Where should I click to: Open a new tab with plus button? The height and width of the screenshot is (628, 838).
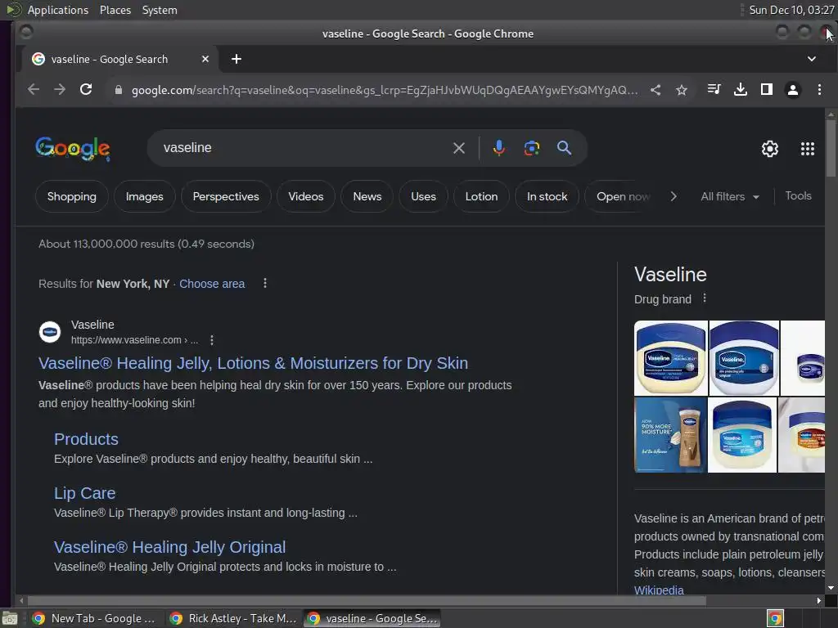(237, 59)
